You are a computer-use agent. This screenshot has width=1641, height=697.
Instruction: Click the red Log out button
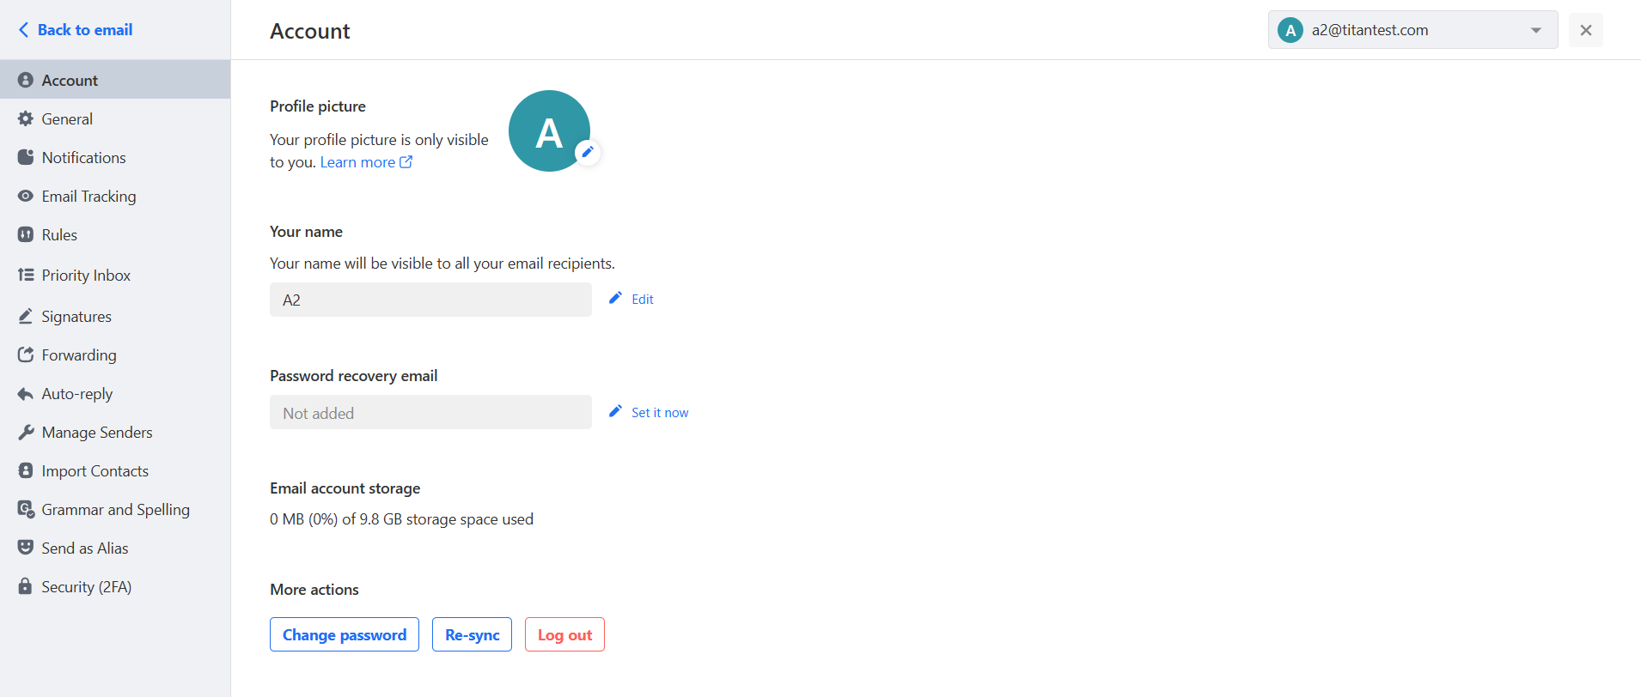[x=564, y=635]
